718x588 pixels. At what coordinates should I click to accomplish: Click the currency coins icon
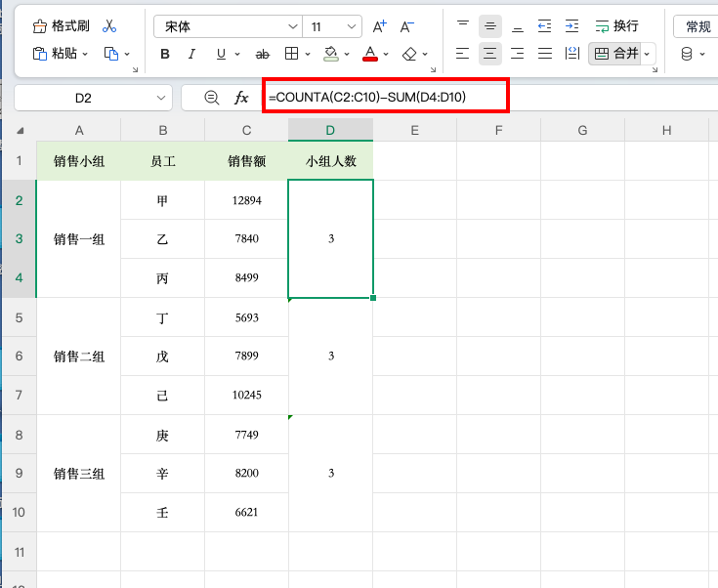coord(687,54)
